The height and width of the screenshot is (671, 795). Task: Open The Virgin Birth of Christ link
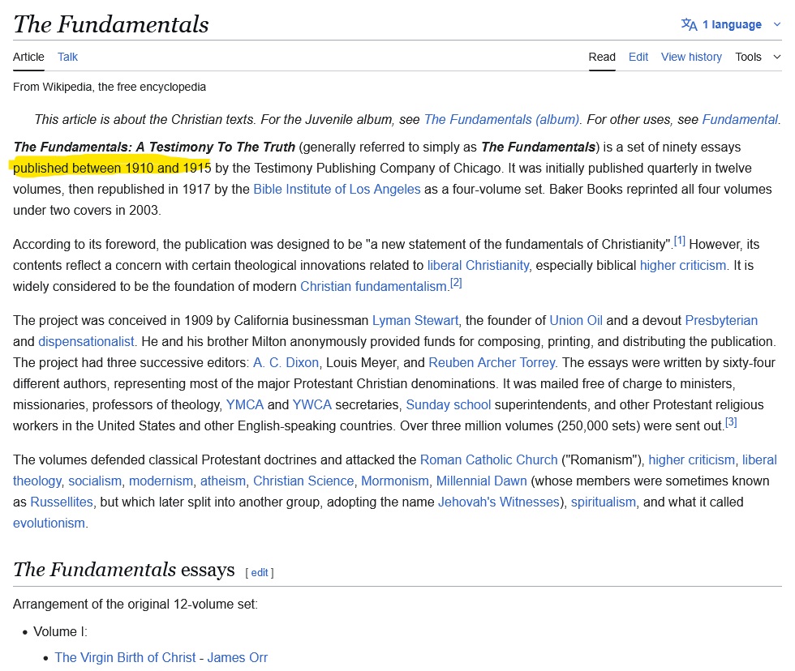tap(125, 657)
